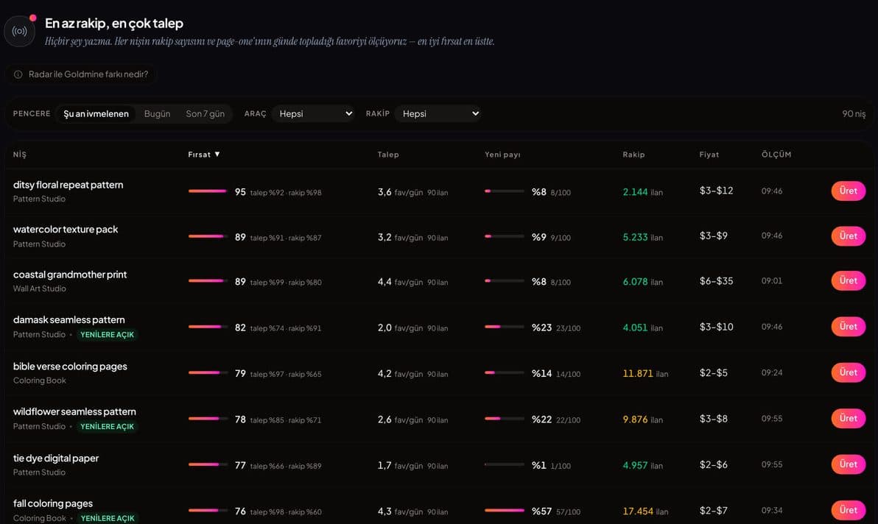Screen dimensions: 878x524
Task: Click 2.144 ilan competitor count
Action: tap(643, 192)
